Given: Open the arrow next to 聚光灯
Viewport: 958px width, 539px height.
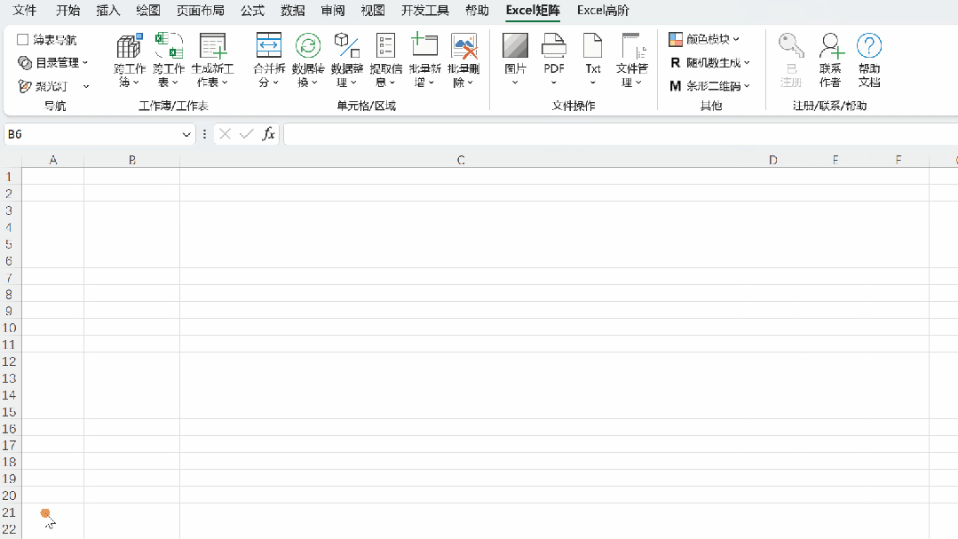Looking at the screenshot, I should (x=86, y=87).
